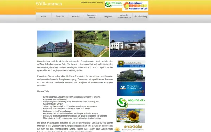Viewport: 211px width, 132px height.
Task: Click the paragraph starting 'Umweltschutz und die aktive'
Action: coord(75,66)
